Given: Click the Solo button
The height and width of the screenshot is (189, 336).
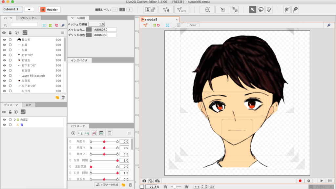Looking at the screenshot, I should (193, 25).
